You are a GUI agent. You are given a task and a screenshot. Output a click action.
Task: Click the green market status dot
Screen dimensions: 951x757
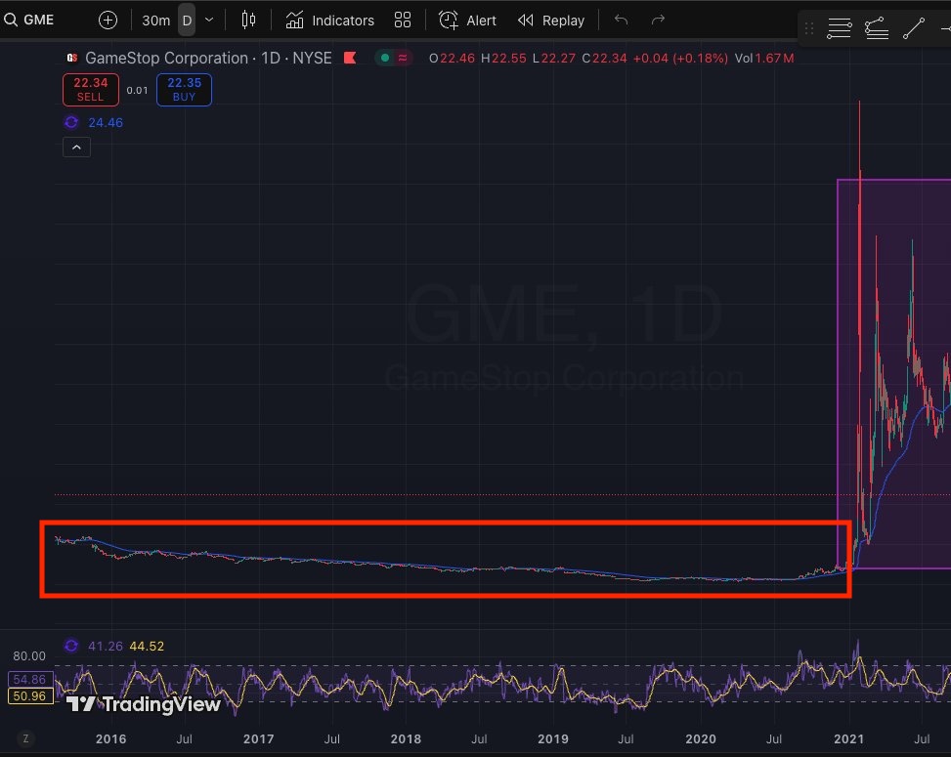[x=384, y=59]
